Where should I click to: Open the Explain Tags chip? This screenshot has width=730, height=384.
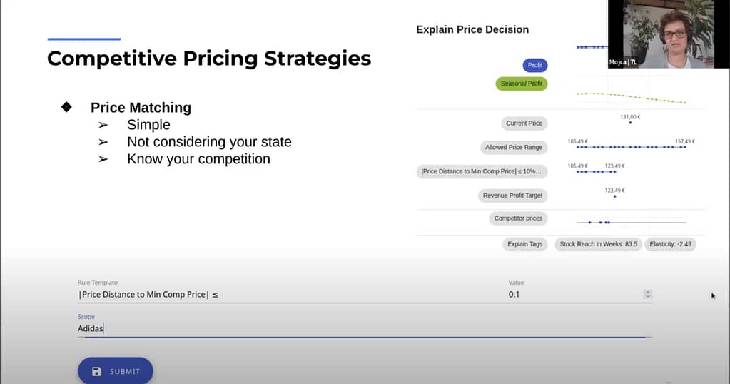[x=524, y=244]
